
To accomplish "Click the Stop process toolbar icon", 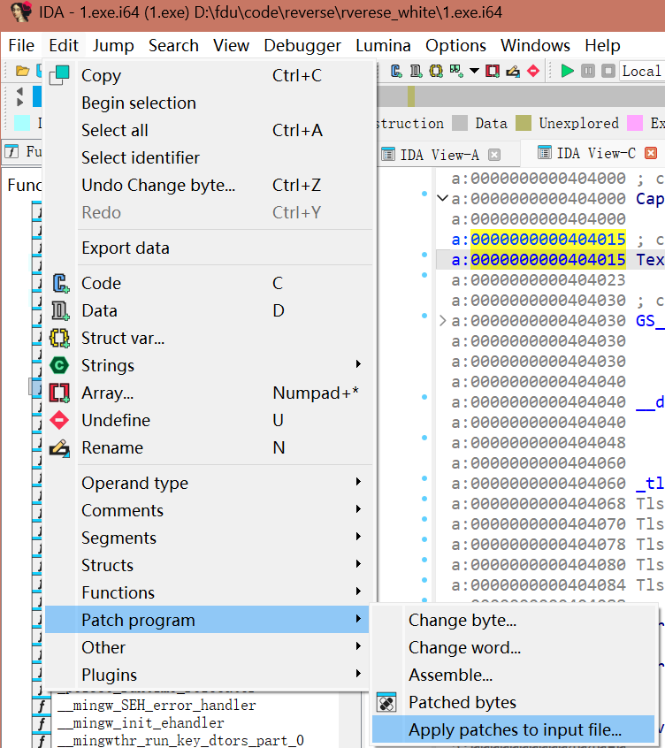I will click(608, 71).
